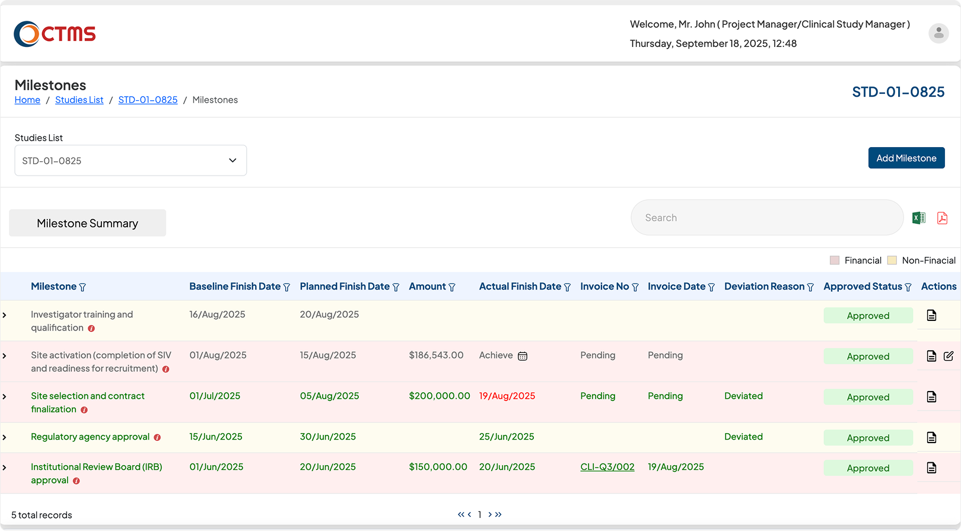Go to the first page
The height and width of the screenshot is (531, 961).
(x=461, y=514)
